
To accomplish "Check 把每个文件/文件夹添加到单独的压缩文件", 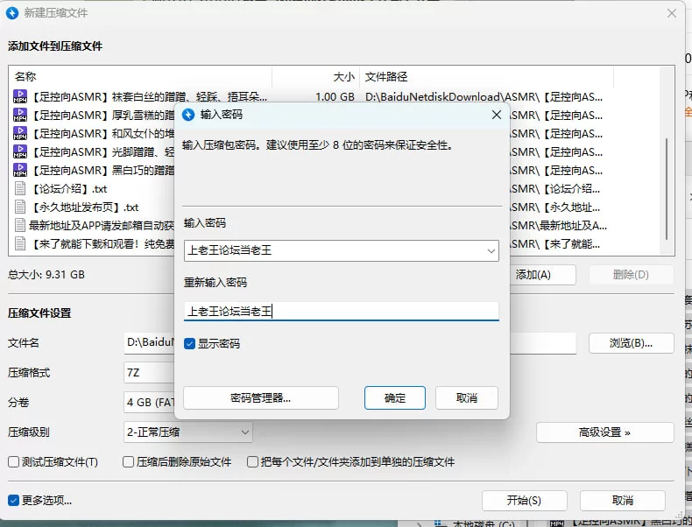I will [x=252, y=461].
